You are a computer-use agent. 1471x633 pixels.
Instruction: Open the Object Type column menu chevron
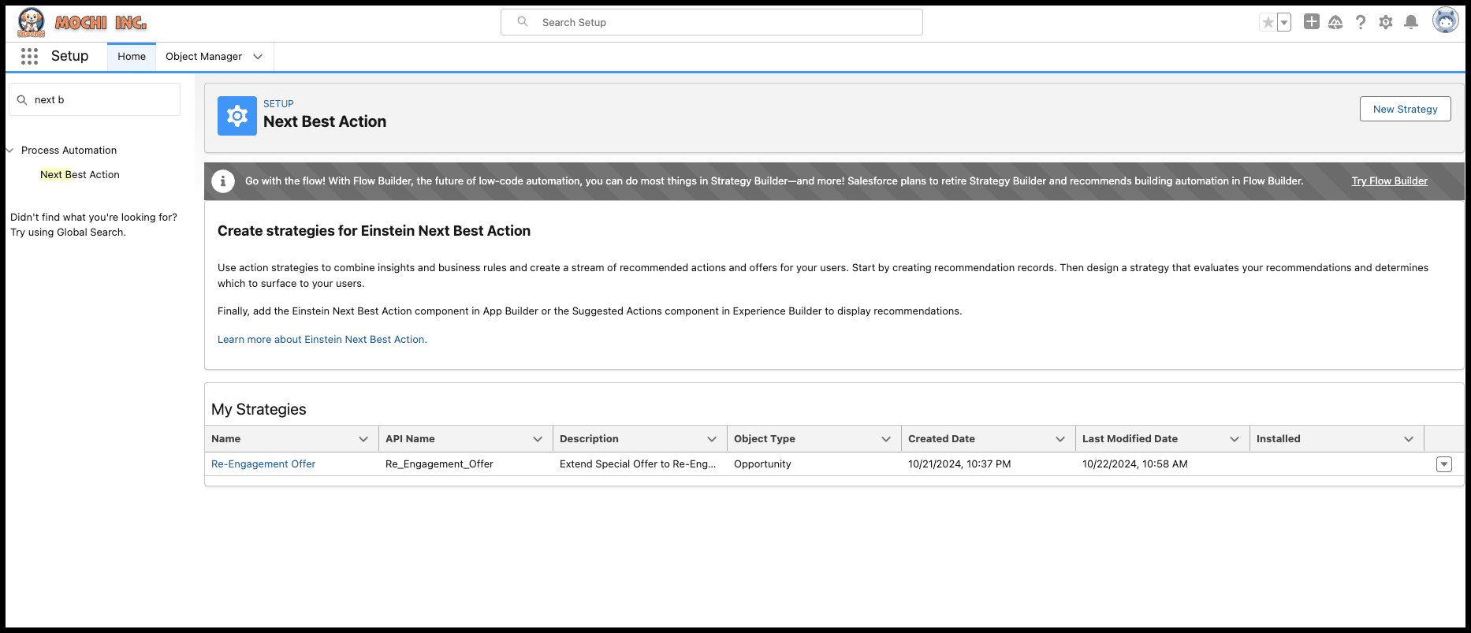click(x=886, y=439)
